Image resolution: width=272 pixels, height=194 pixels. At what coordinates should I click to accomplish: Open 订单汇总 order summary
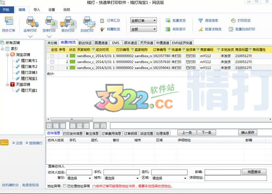click(110, 21)
